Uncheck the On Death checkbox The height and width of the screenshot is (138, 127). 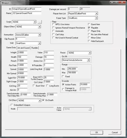click(x=43, y=100)
